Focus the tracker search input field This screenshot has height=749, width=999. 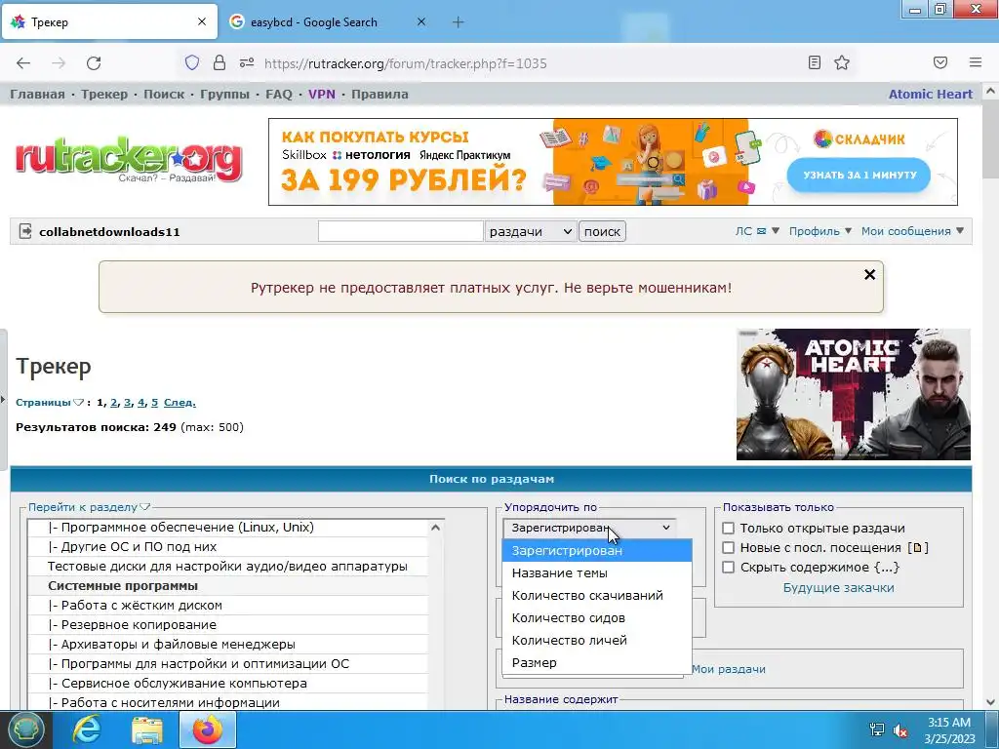coord(401,231)
